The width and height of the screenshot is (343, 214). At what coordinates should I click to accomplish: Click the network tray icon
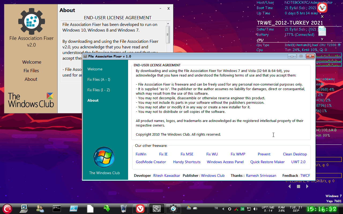pyautogui.click(x=249, y=209)
